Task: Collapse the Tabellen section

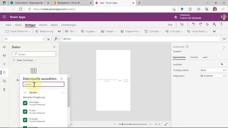Action: [x=25, y=92]
